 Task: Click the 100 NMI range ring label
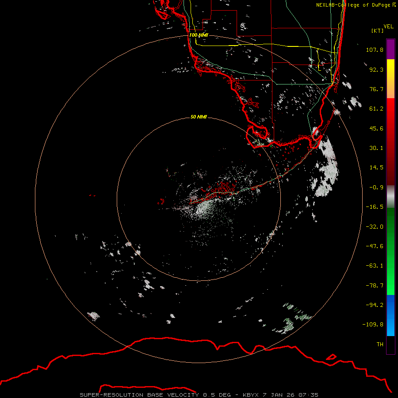(x=199, y=35)
